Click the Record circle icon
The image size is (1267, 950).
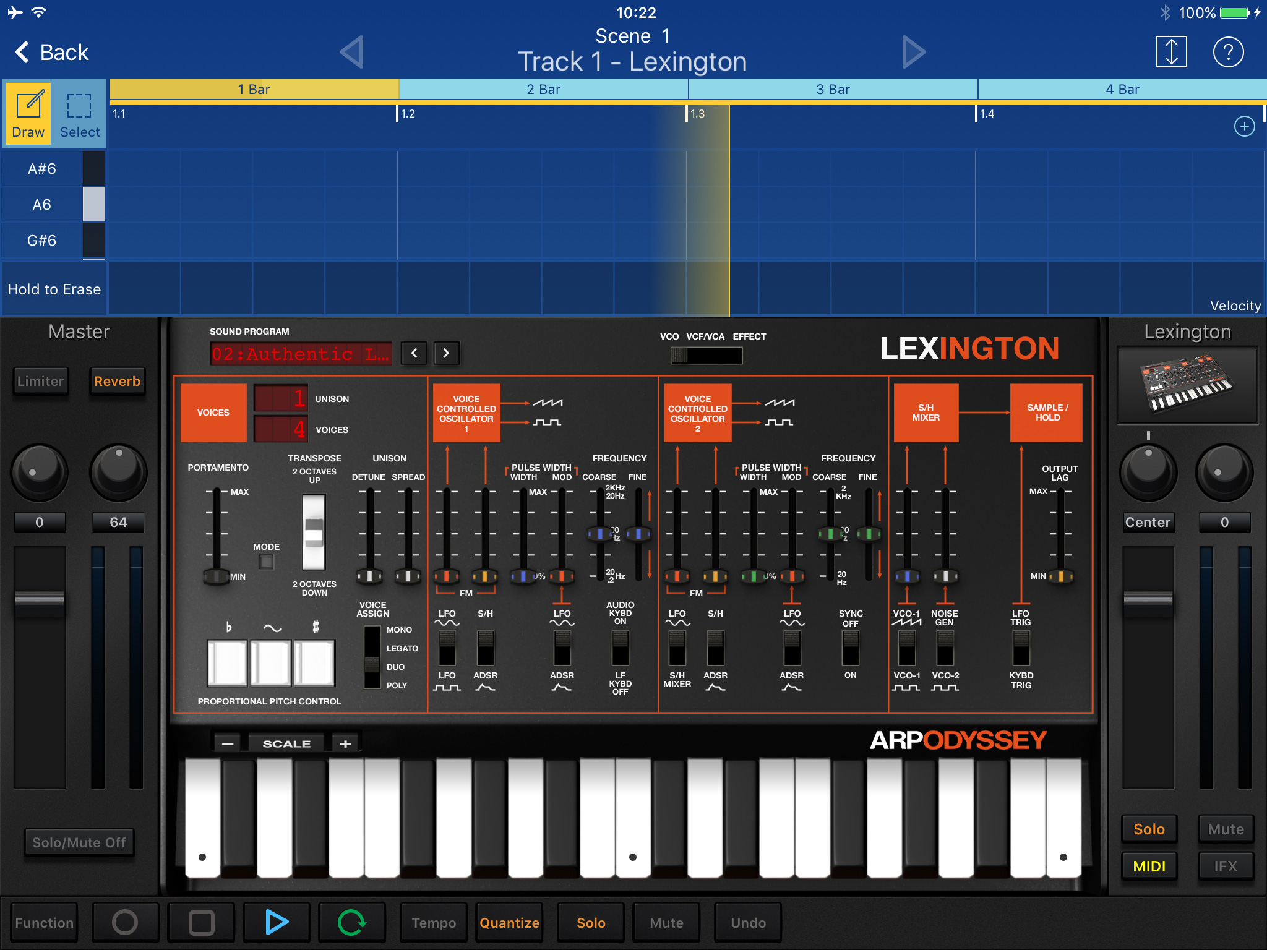[x=125, y=922]
